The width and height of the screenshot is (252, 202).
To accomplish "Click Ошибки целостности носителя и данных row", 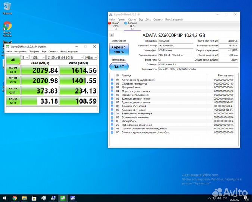I will (x=172, y=128).
